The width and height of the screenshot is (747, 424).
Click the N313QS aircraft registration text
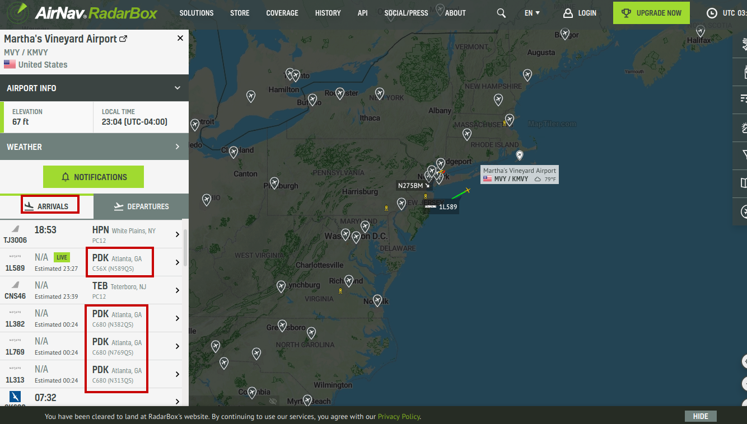tap(121, 380)
